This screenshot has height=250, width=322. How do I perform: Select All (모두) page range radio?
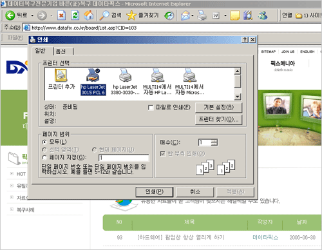tap(44, 142)
